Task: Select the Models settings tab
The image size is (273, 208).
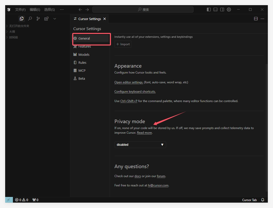Action: [84, 55]
